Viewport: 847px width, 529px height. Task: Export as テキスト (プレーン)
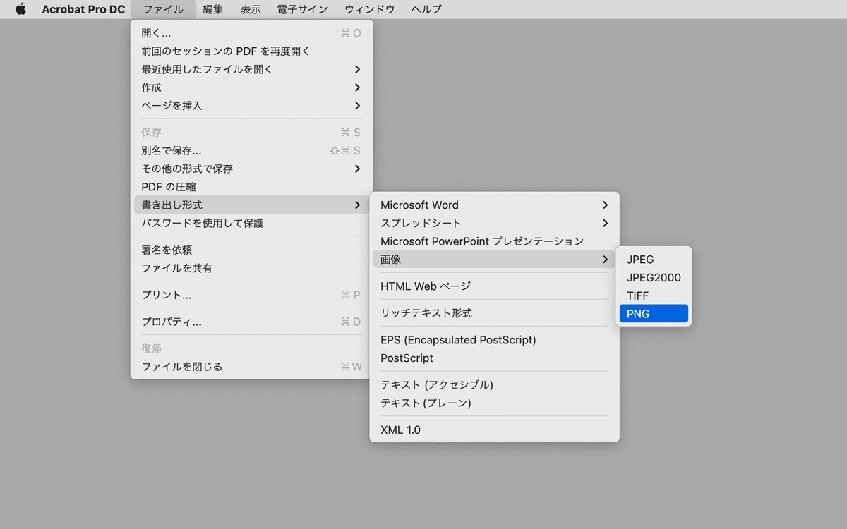click(x=494, y=403)
